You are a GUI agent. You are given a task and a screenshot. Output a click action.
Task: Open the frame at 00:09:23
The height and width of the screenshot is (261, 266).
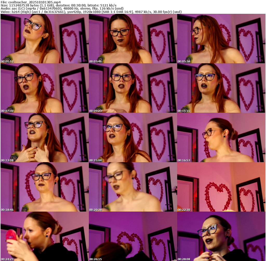(133, 88)
